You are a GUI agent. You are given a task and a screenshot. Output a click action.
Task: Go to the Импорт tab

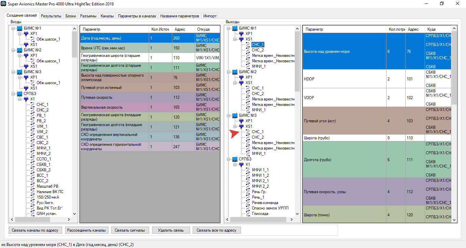click(x=209, y=16)
